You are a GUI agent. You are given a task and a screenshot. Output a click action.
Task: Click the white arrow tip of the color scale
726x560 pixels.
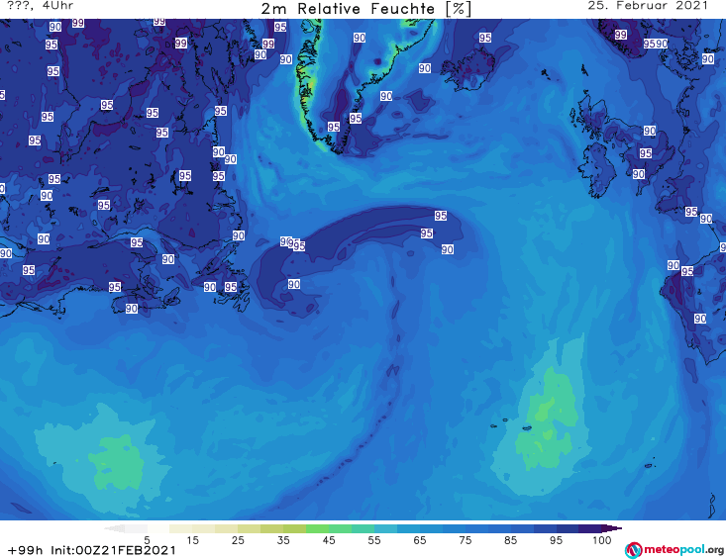(114, 528)
